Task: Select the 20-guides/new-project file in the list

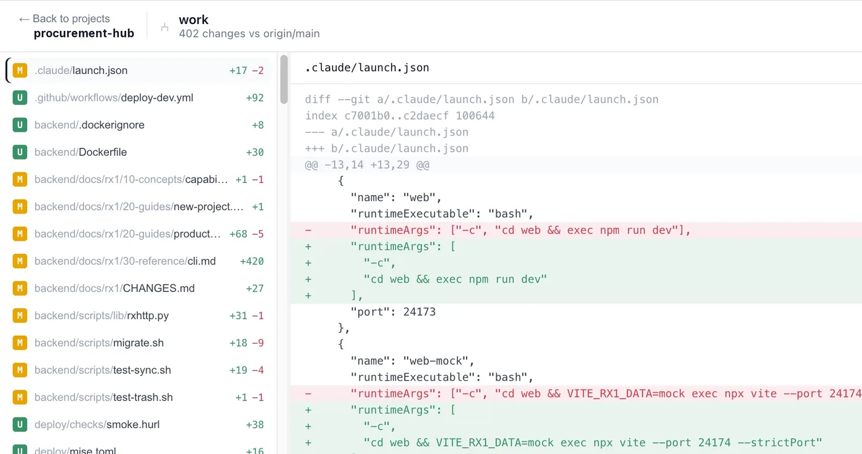Action: coord(138,206)
